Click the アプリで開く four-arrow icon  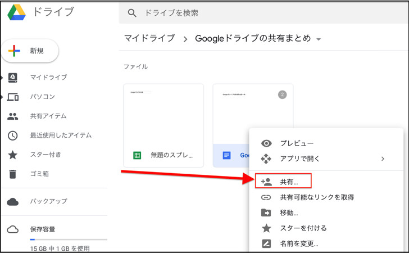[266, 159]
